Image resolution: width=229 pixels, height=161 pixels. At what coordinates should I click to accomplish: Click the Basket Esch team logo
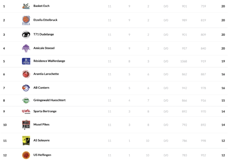coord(26,6)
